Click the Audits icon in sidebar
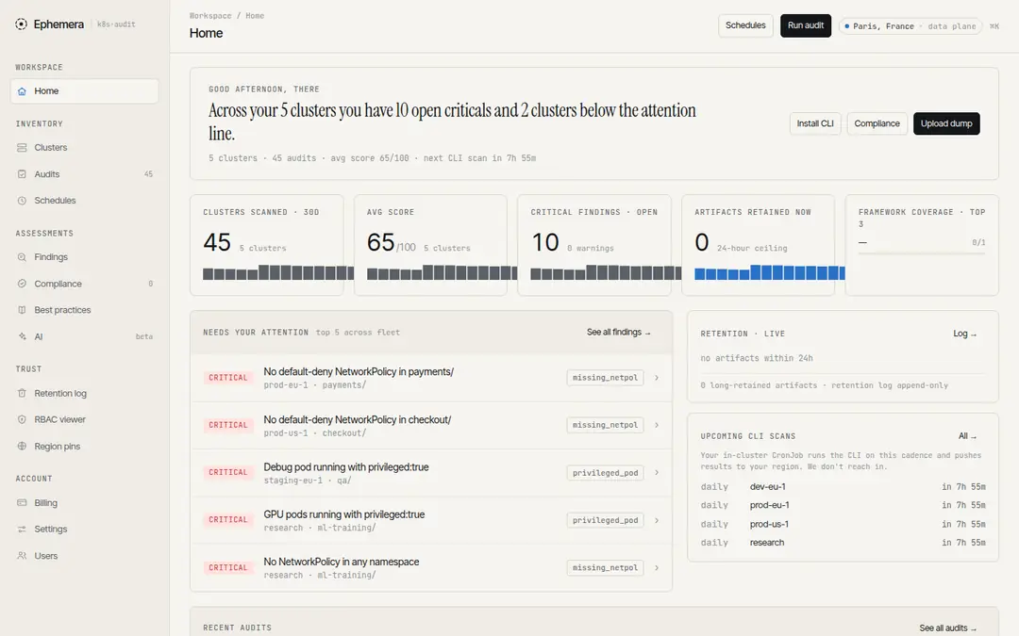This screenshot has width=1019, height=636. [x=22, y=174]
